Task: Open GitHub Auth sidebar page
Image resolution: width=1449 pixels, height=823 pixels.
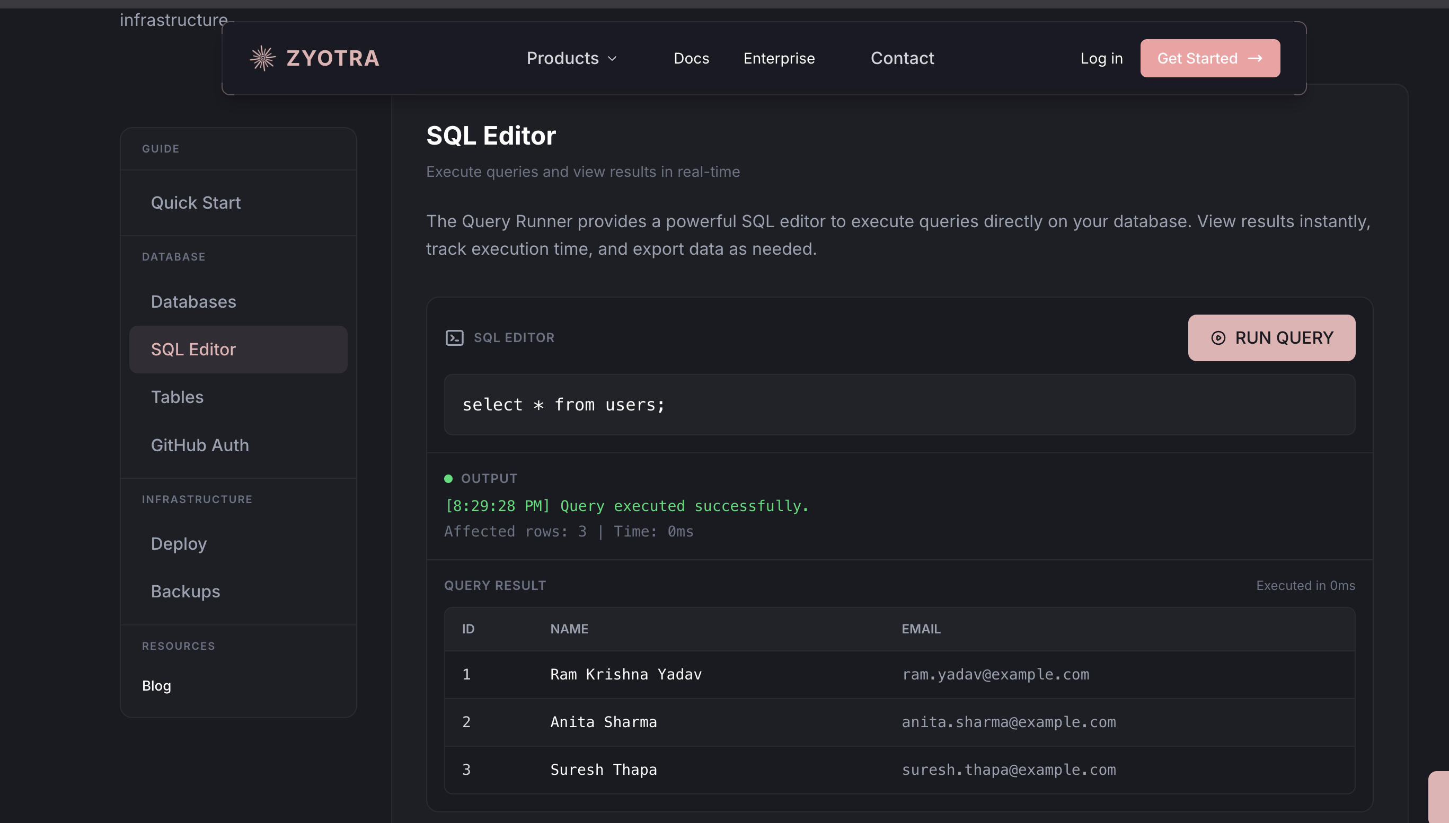Action: tap(200, 445)
